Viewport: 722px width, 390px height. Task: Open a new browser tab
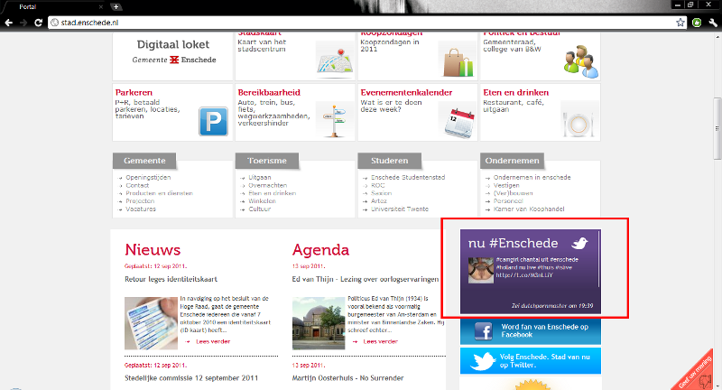(x=116, y=5)
